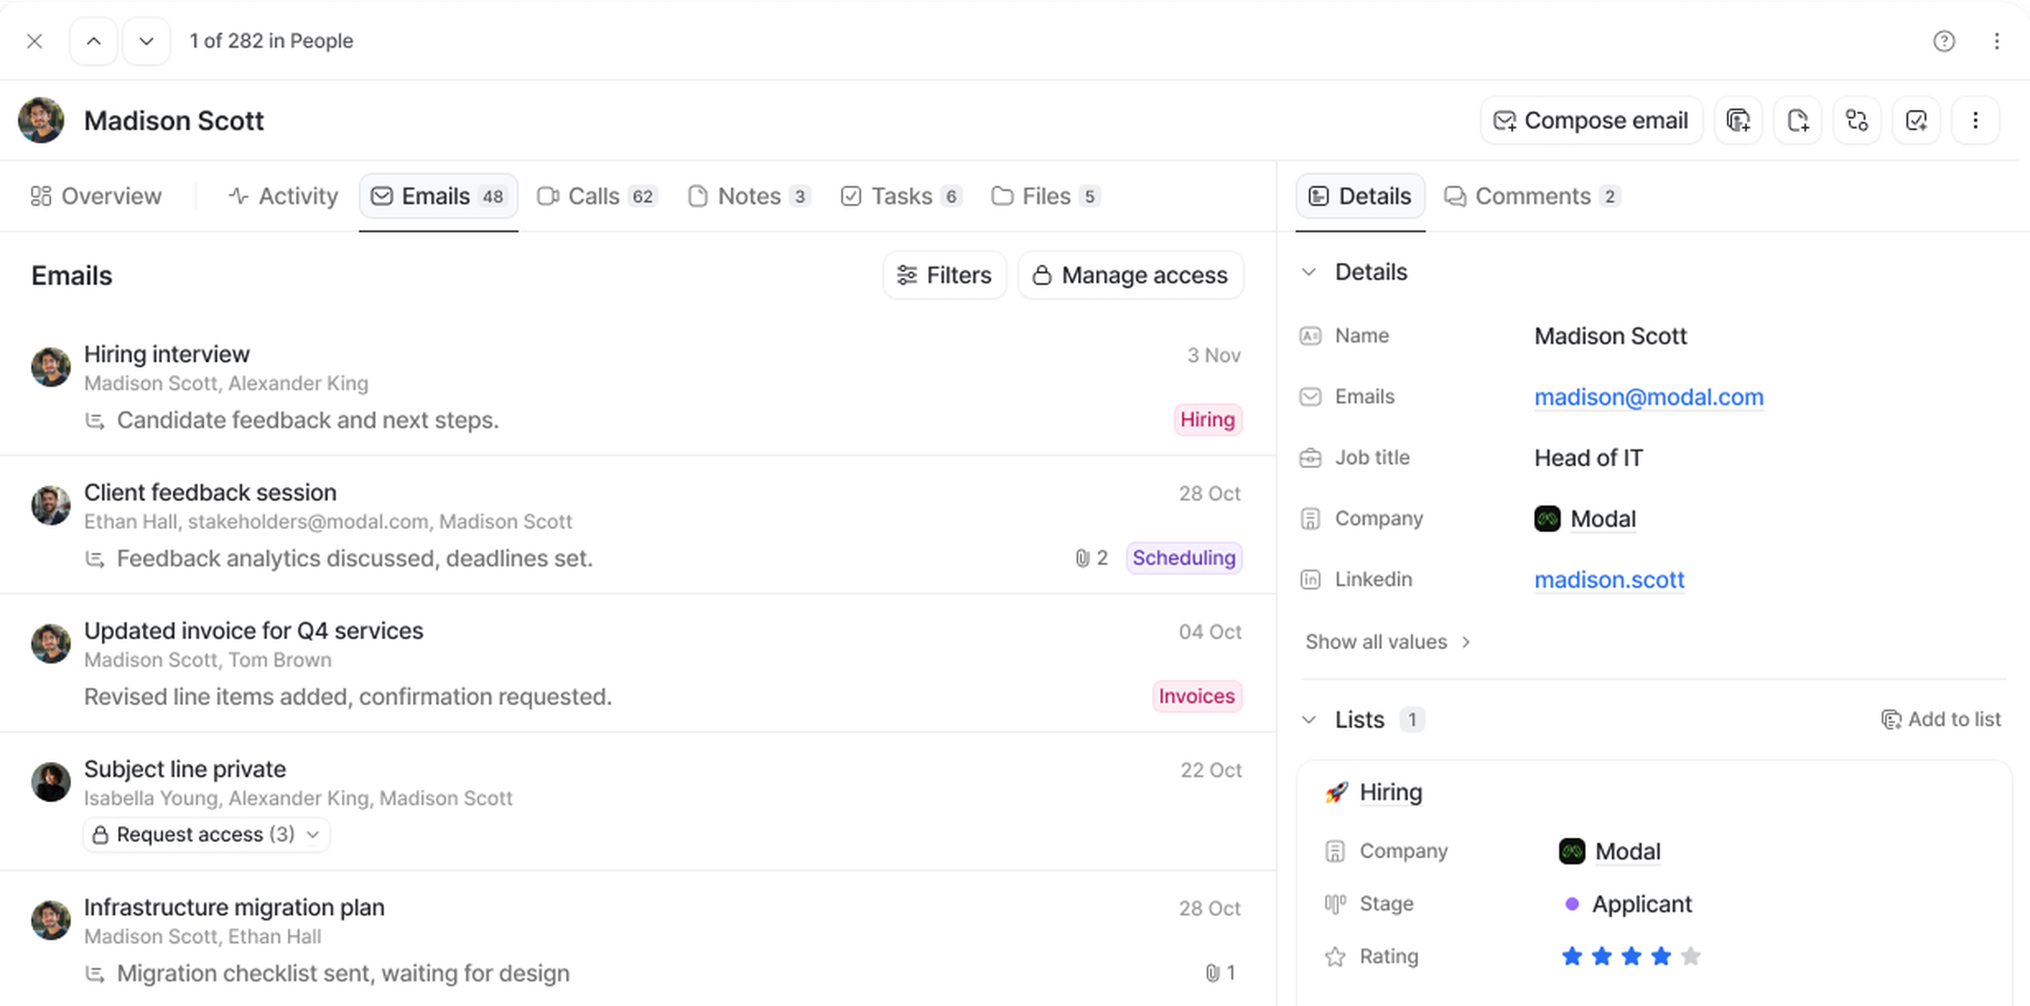Open the Filters panel for Emails

click(x=944, y=275)
